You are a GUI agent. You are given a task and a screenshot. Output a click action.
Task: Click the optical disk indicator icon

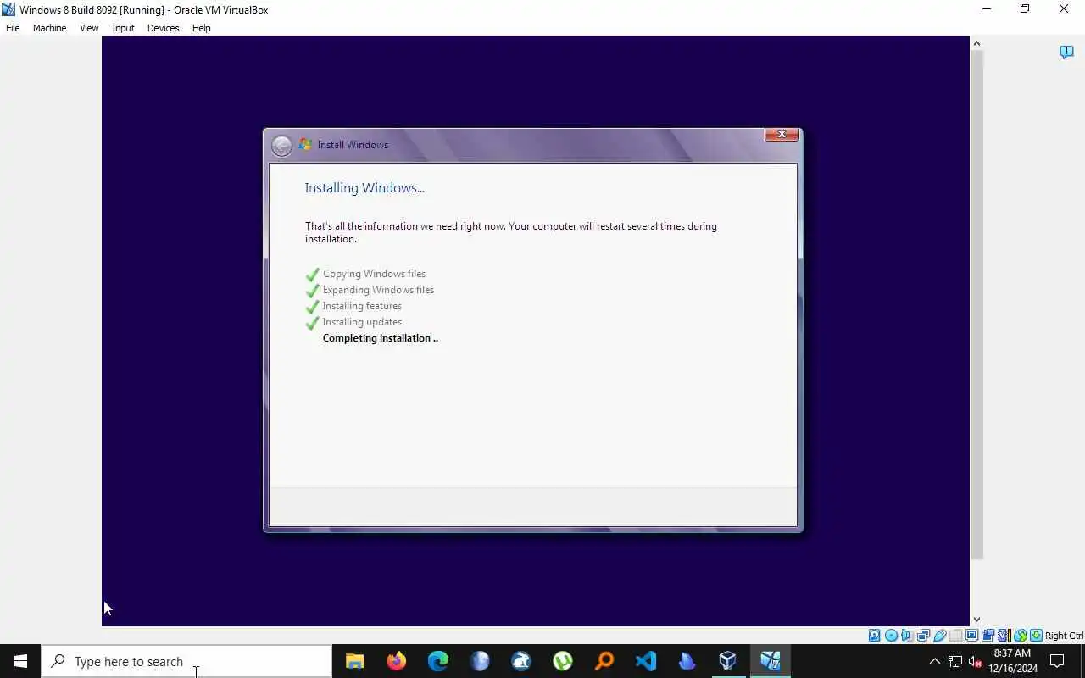pyautogui.click(x=891, y=636)
